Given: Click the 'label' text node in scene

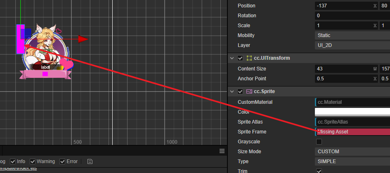Looking at the screenshot, I should point(45,67).
